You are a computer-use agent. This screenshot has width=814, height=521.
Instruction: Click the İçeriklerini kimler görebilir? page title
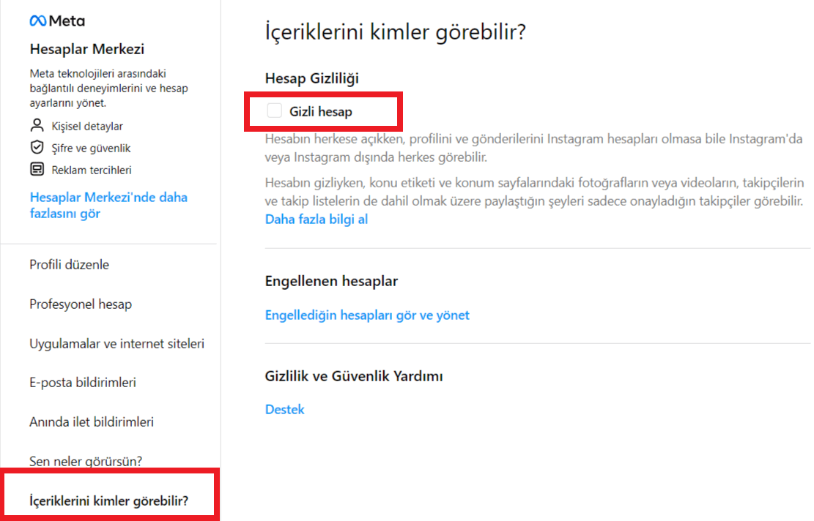pos(396,31)
